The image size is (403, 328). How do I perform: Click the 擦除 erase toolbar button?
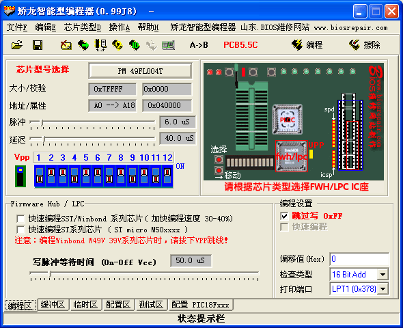click(x=365, y=45)
